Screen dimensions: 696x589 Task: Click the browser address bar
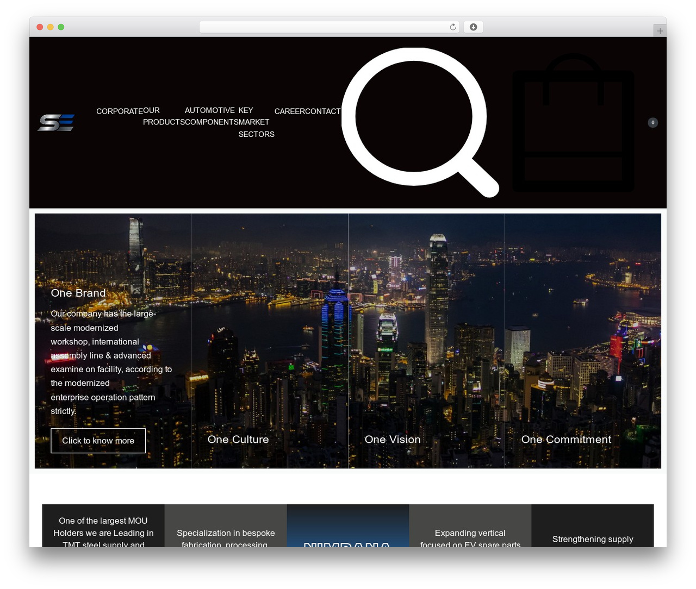[329, 27]
